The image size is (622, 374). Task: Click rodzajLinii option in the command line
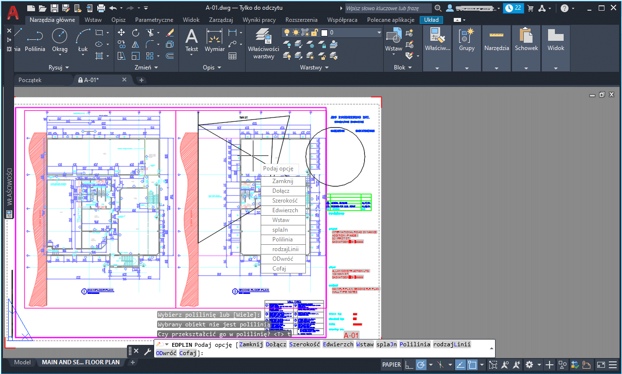pos(452,344)
